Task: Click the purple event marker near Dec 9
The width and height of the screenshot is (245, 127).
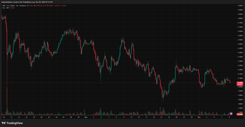Action: (229, 114)
